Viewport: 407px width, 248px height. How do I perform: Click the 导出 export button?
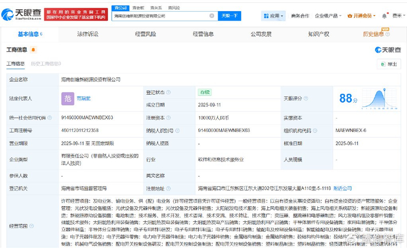pyautogui.click(x=389, y=64)
